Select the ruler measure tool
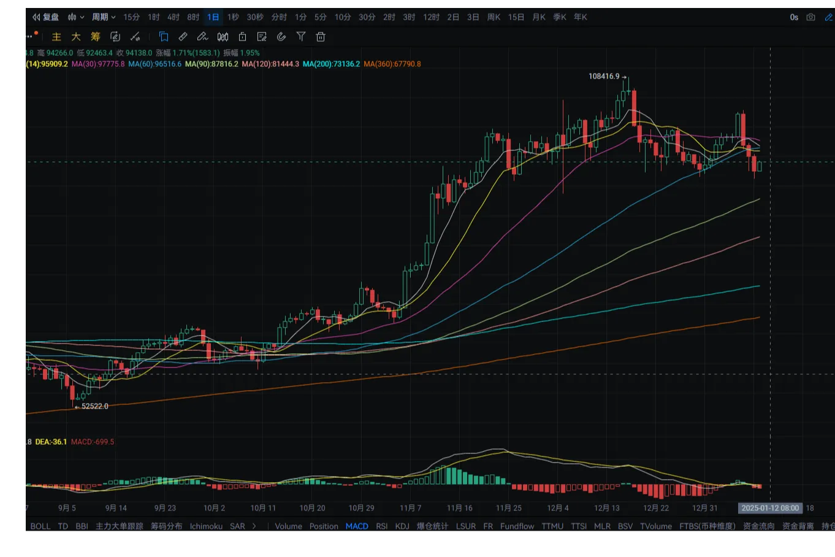 pyautogui.click(x=183, y=37)
